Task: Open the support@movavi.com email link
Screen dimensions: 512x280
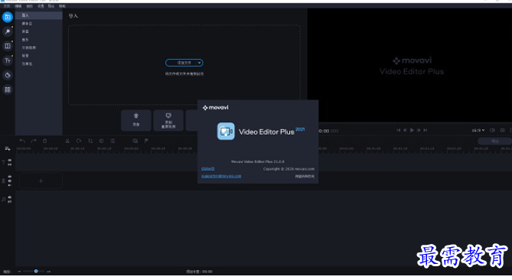Action: coord(221,176)
